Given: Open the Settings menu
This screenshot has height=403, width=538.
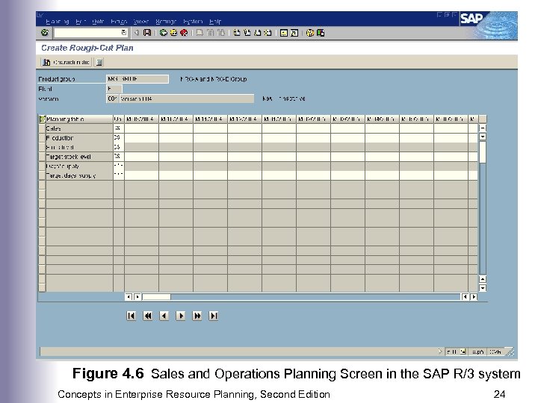Looking at the screenshot, I should tap(166, 22).
